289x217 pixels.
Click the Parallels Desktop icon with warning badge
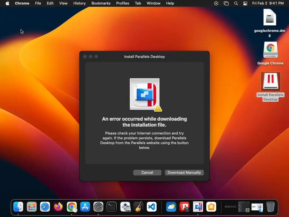[x=145, y=95]
